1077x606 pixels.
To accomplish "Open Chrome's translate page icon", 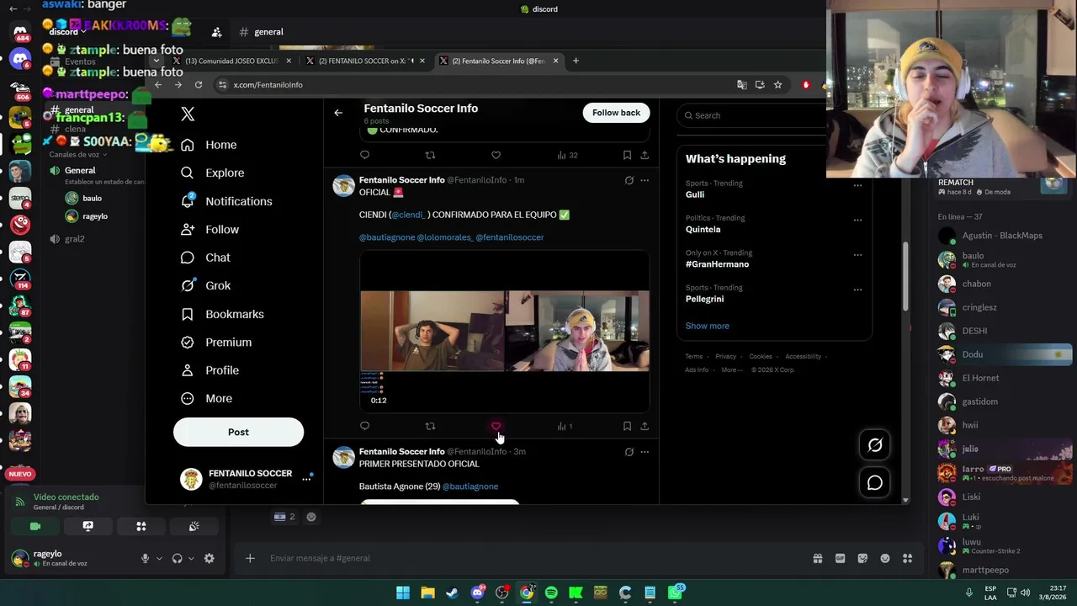I will (741, 84).
